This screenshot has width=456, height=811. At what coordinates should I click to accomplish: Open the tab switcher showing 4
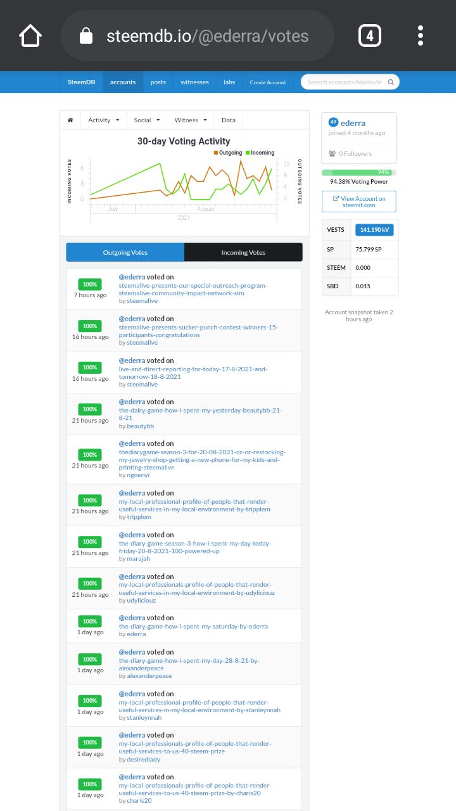pyautogui.click(x=370, y=35)
